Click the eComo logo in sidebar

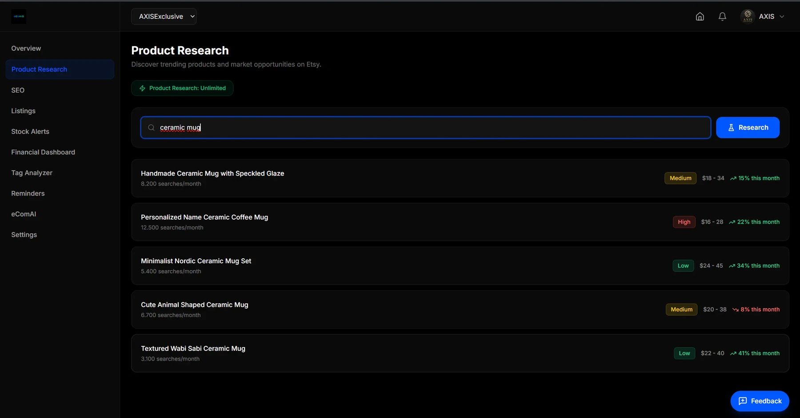(x=19, y=16)
